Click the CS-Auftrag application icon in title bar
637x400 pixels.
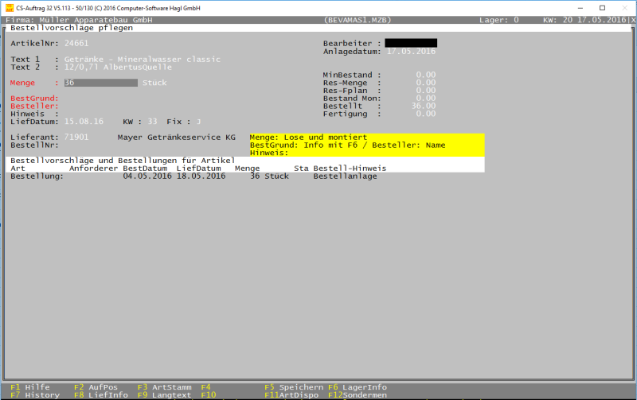click(8, 7)
